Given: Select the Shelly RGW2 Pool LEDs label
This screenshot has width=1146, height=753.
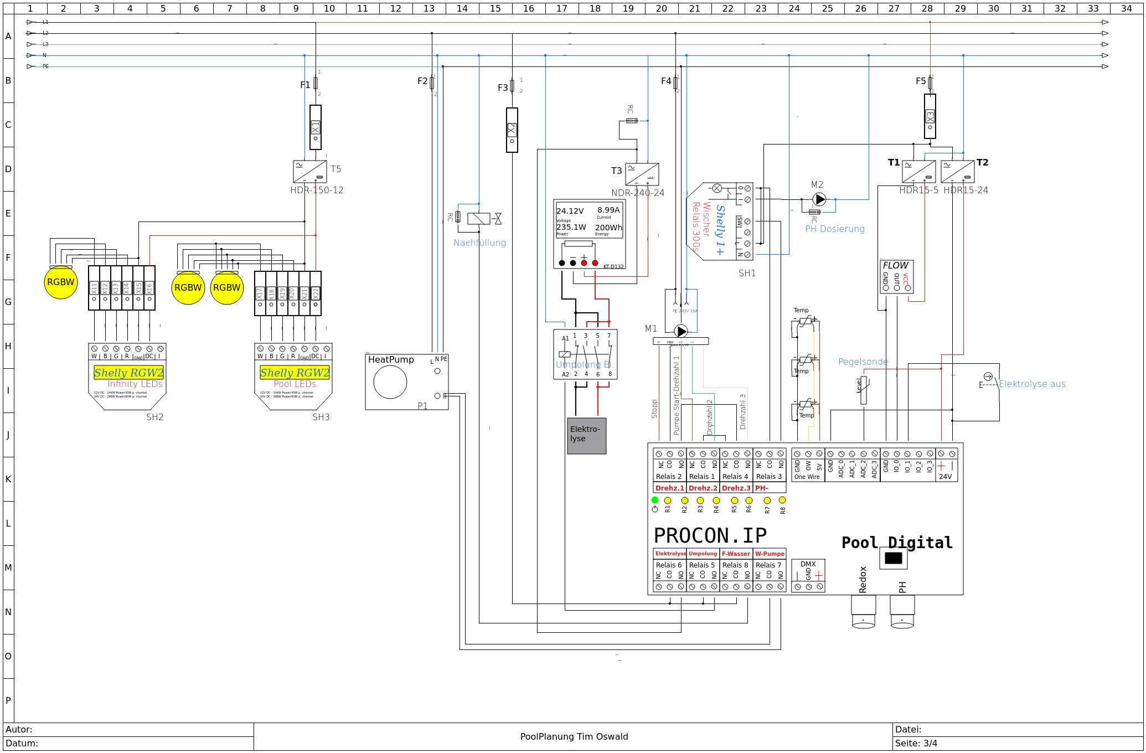Looking at the screenshot, I should [x=295, y=373].
